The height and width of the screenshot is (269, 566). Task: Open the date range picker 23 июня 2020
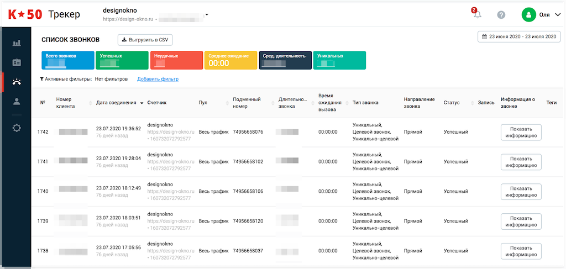pyautogui.click(x=519, y=37)
